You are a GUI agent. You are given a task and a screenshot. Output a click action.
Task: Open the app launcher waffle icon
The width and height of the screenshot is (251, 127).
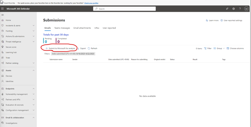pyautogui.click(x=2, y=9)
